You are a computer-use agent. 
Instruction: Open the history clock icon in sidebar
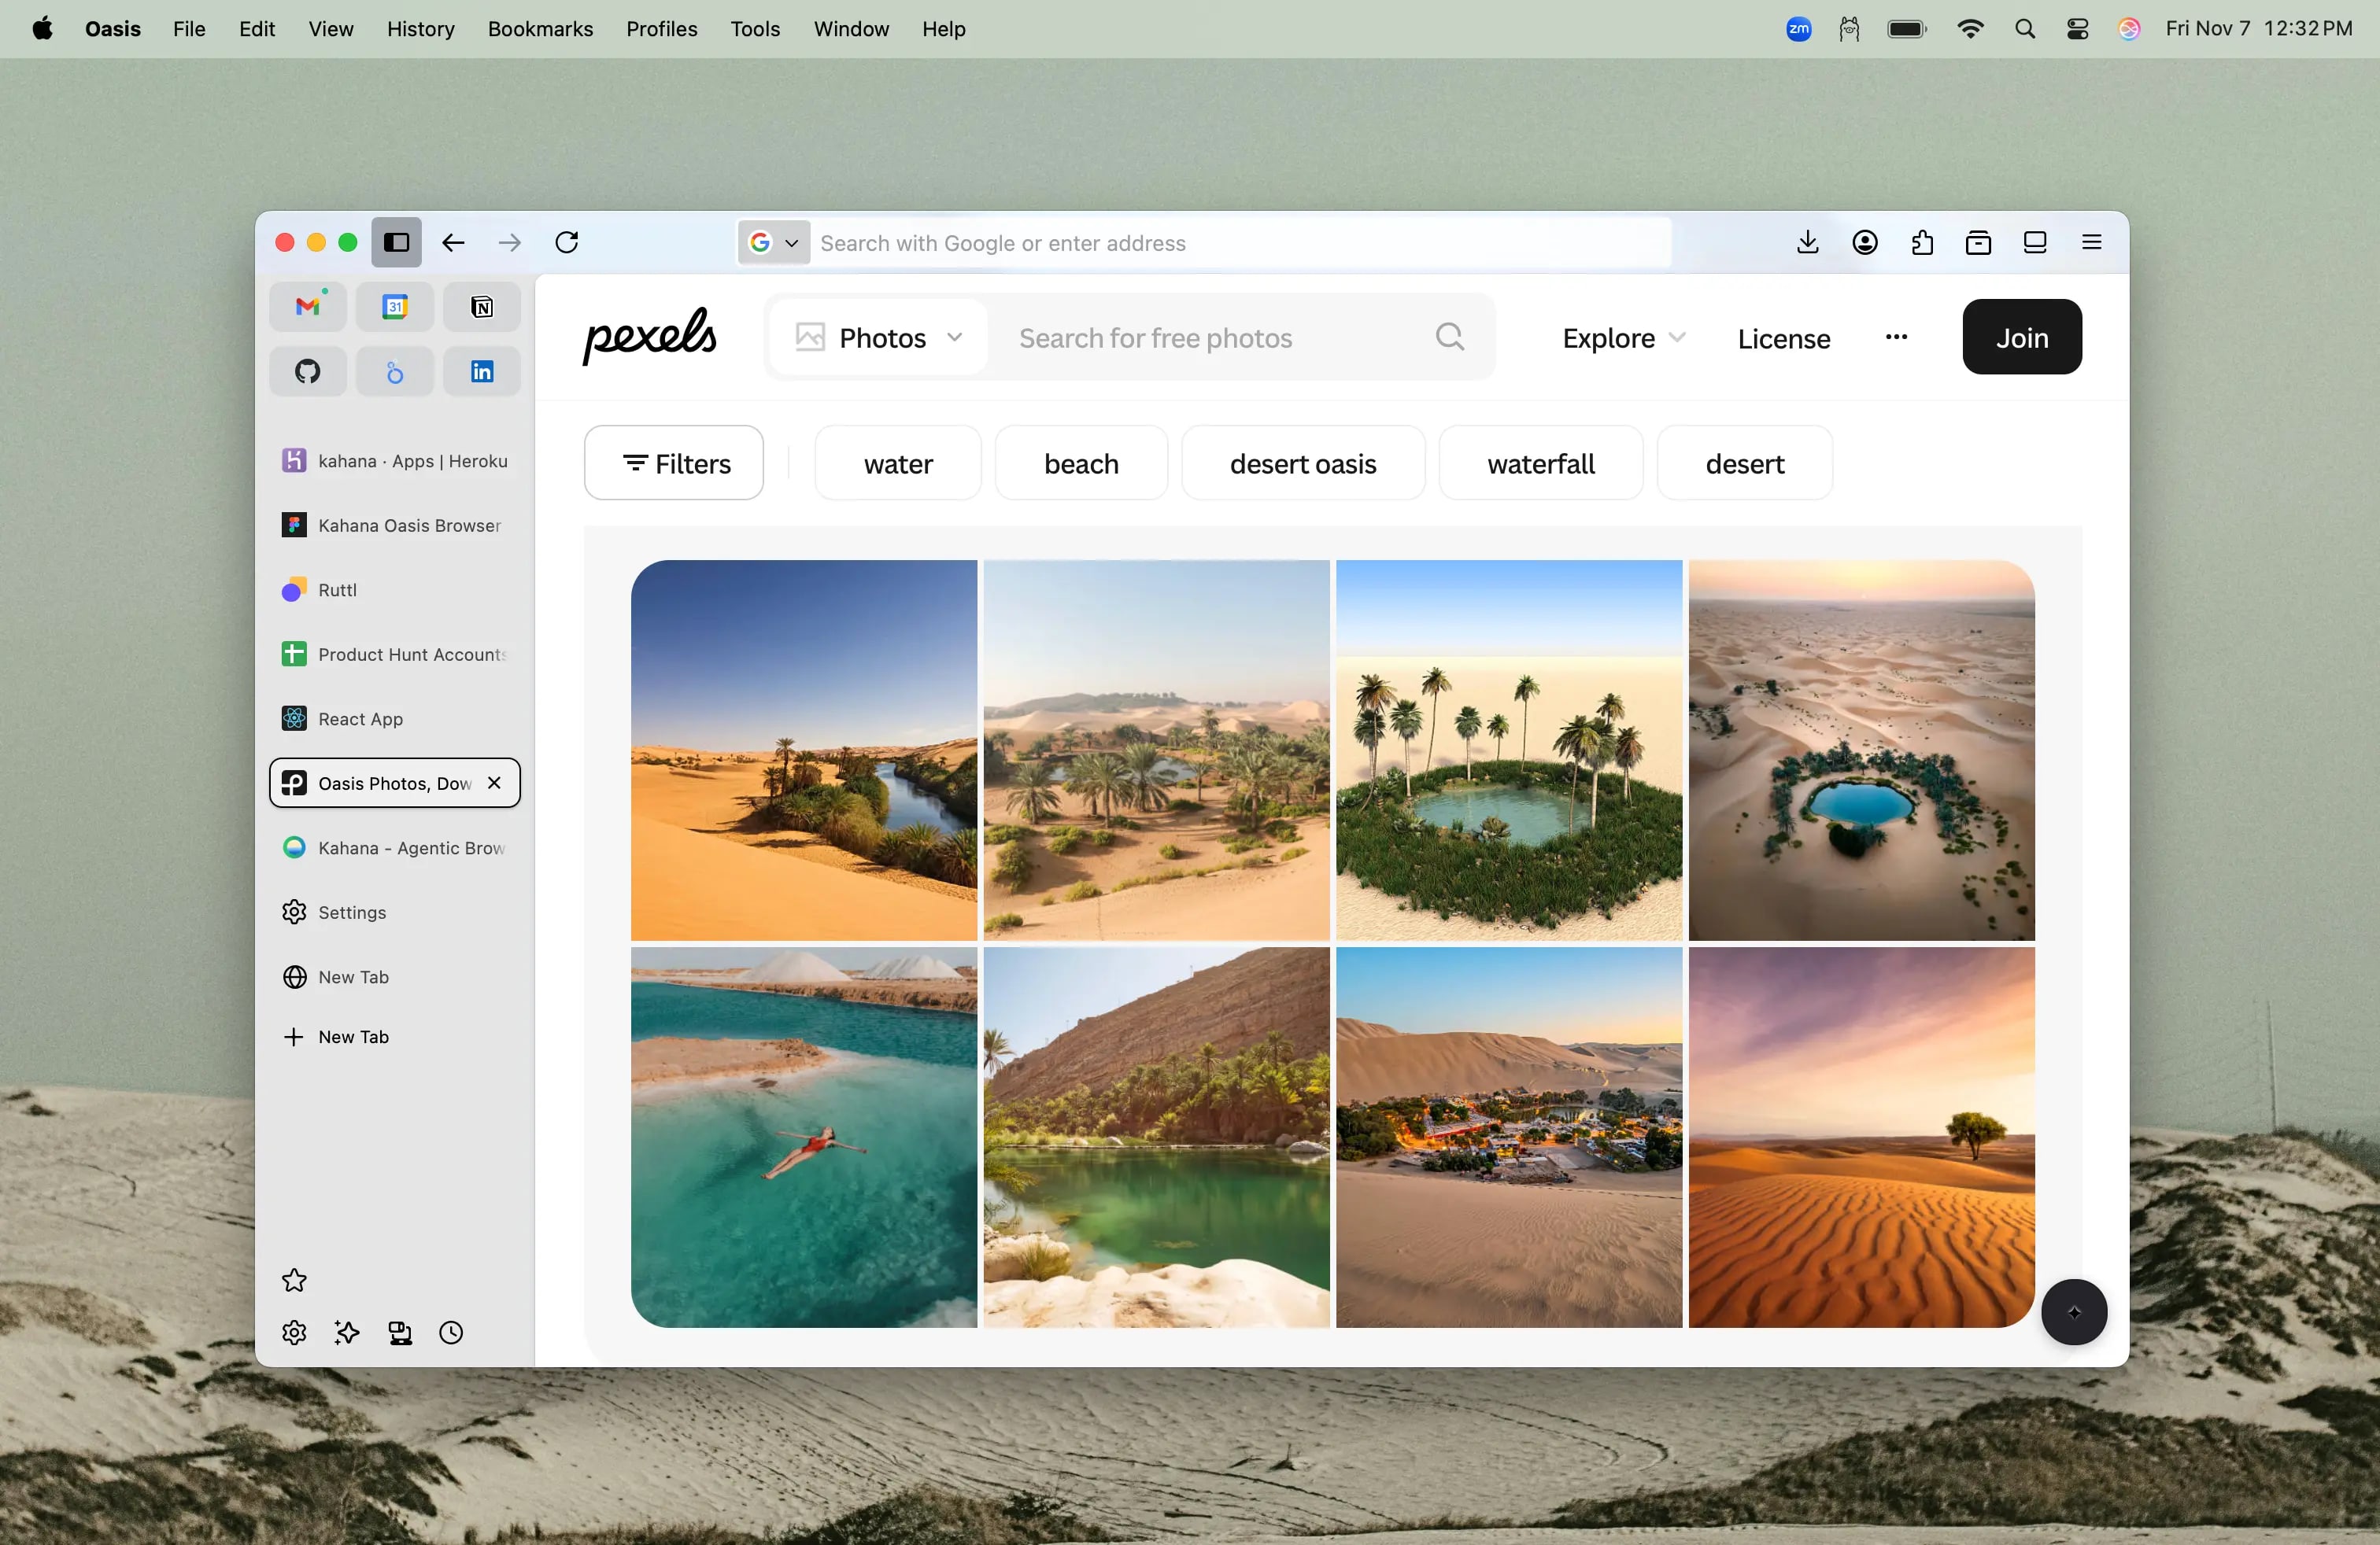click(451, 1332)
